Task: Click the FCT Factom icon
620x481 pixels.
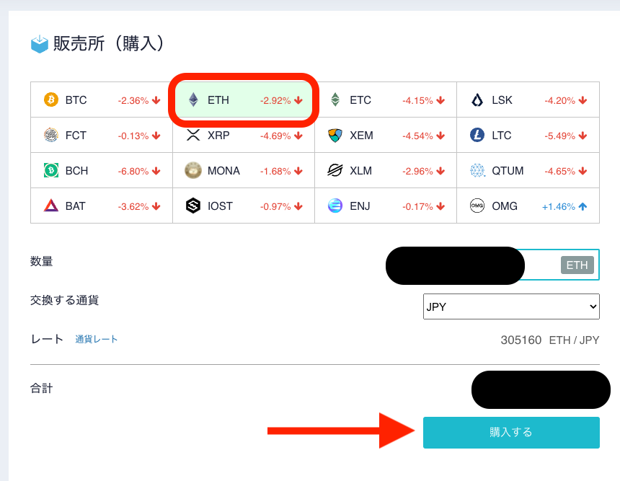Action: (x=51, y=136)
